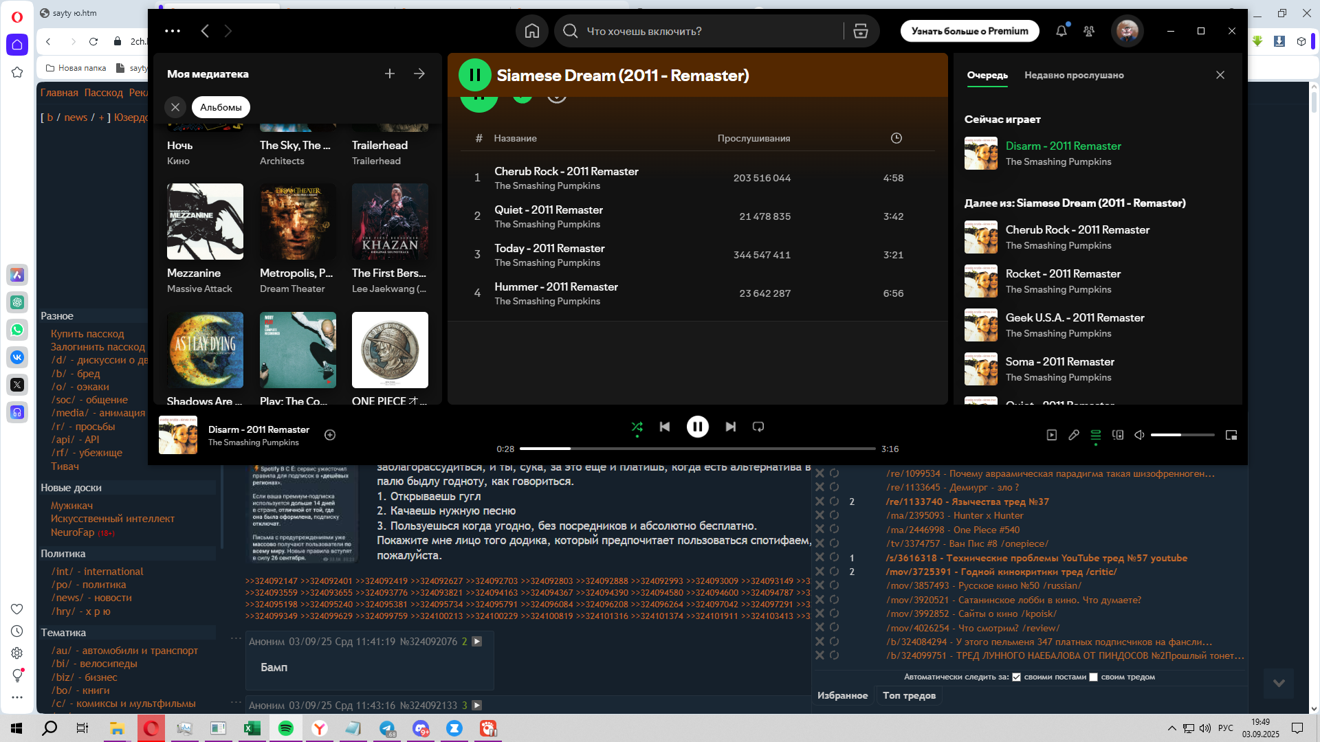Open the Metropolis Dream Theater album cover
This screenshot has width=1320, height=742.
pos(298,221)
